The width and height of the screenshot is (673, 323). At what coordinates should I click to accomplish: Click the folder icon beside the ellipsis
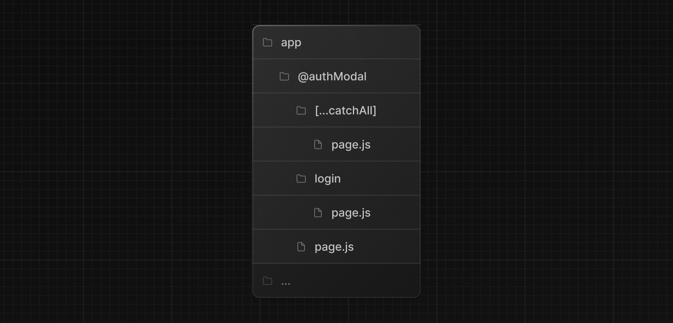(x=268, y=281)
